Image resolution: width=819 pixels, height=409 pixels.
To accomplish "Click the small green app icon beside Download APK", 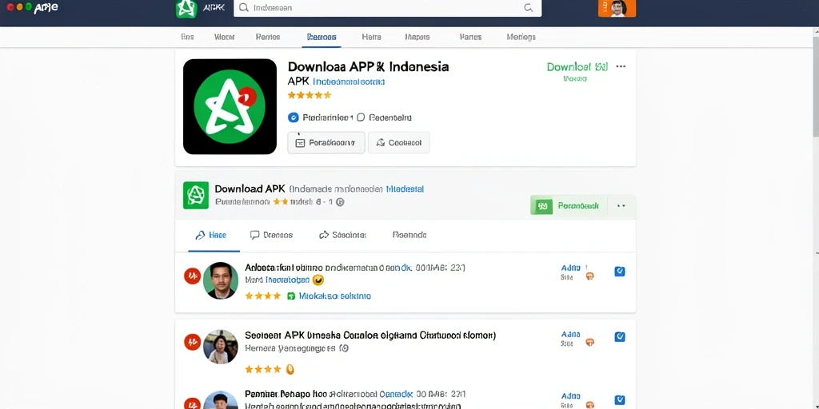I will pyautogui.click(x=196, y=195).
